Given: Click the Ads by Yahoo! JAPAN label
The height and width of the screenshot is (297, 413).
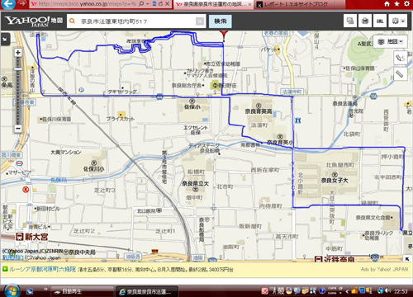Looking at the screenshot, I should pyautogui.click(x=384, y=269).
